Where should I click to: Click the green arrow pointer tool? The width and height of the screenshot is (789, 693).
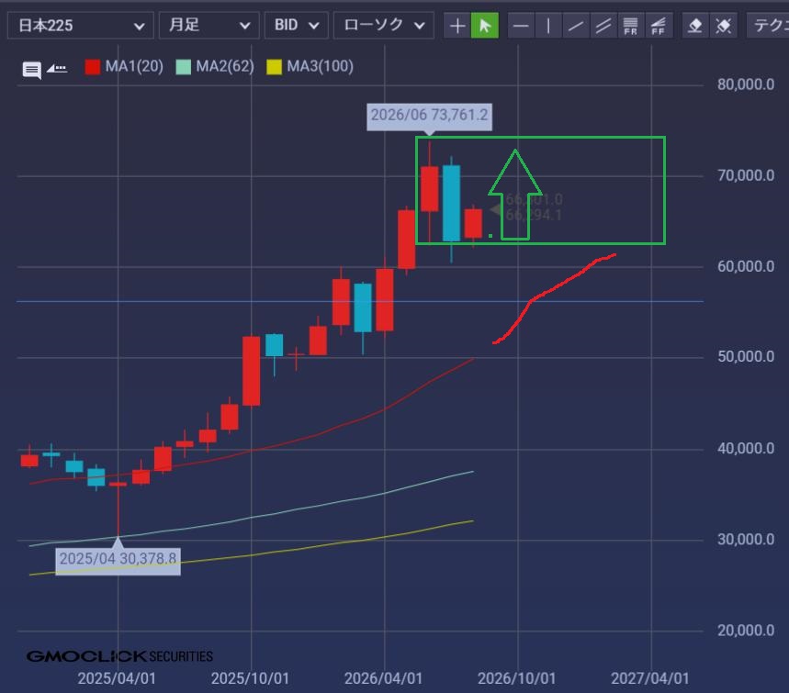(485, 26)
